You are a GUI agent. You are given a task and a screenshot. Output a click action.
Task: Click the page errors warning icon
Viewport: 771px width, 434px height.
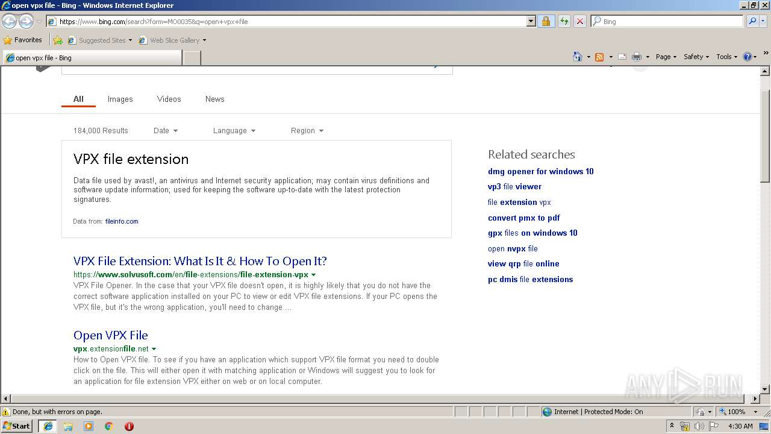point(6,412)
